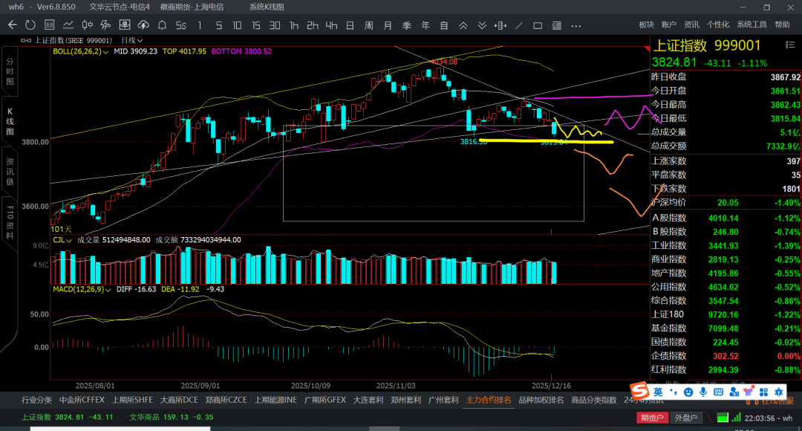Switch to 1h period
This screenshot has height=431, width=802.
[293, 25]
